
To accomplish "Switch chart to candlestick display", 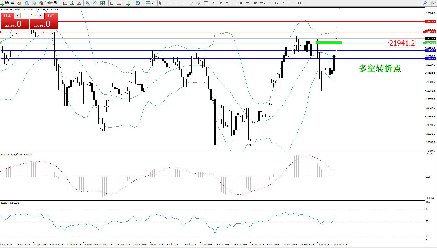I will (x=72, y=3).
